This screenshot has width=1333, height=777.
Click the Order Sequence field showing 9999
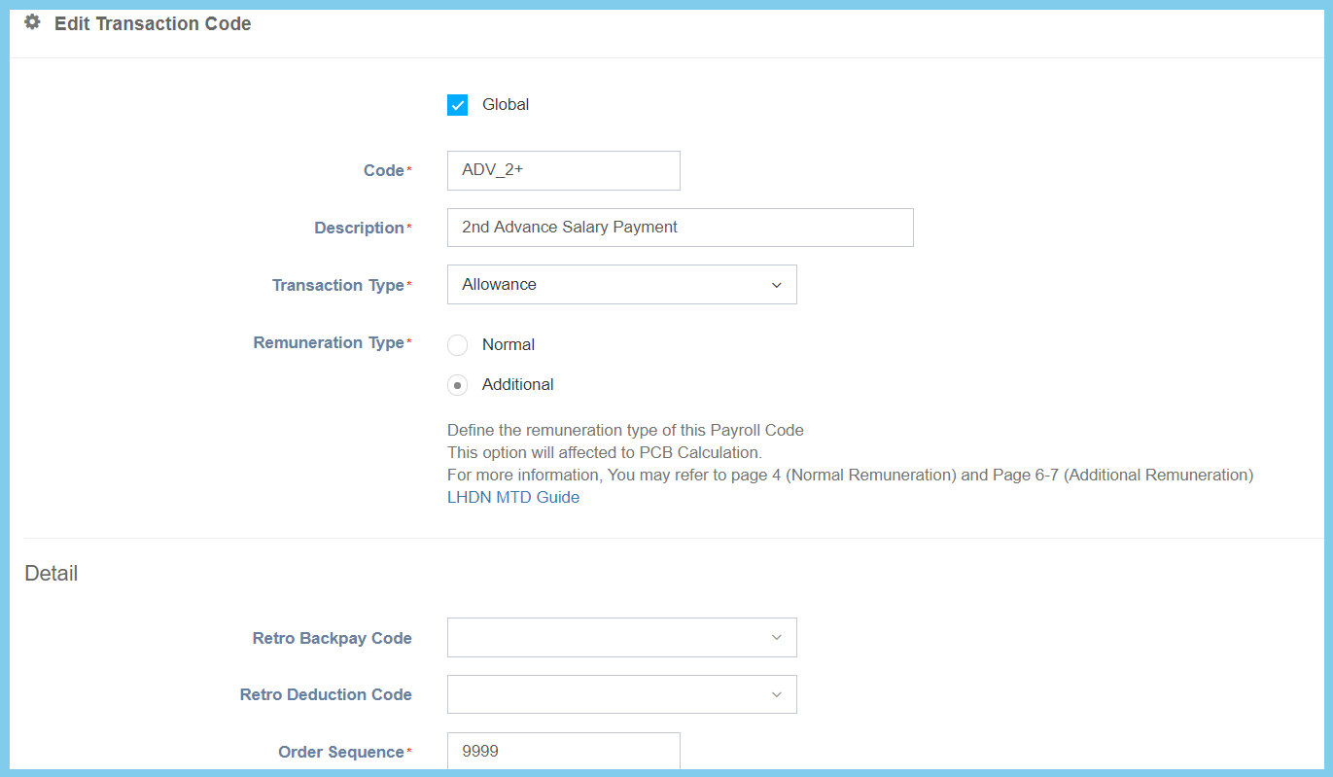coord(563,752)
